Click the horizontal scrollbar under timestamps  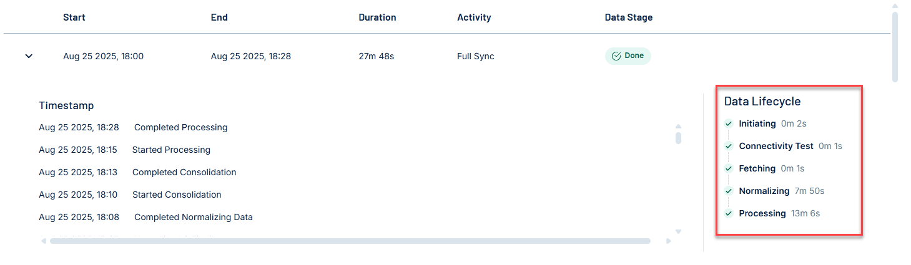350,241
